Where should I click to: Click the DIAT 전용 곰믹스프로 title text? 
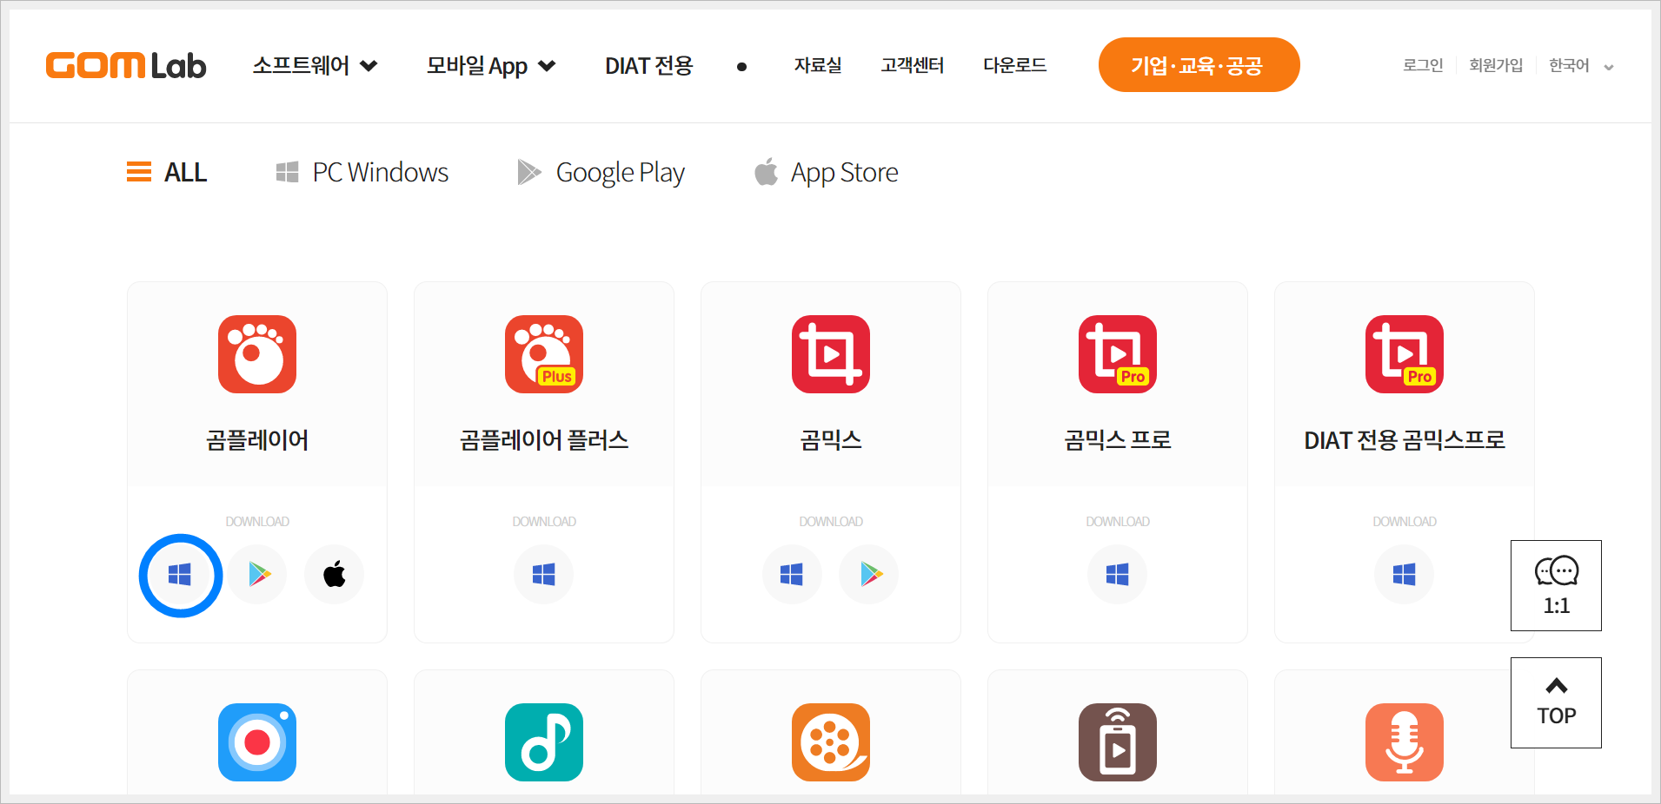point(1405,440)
